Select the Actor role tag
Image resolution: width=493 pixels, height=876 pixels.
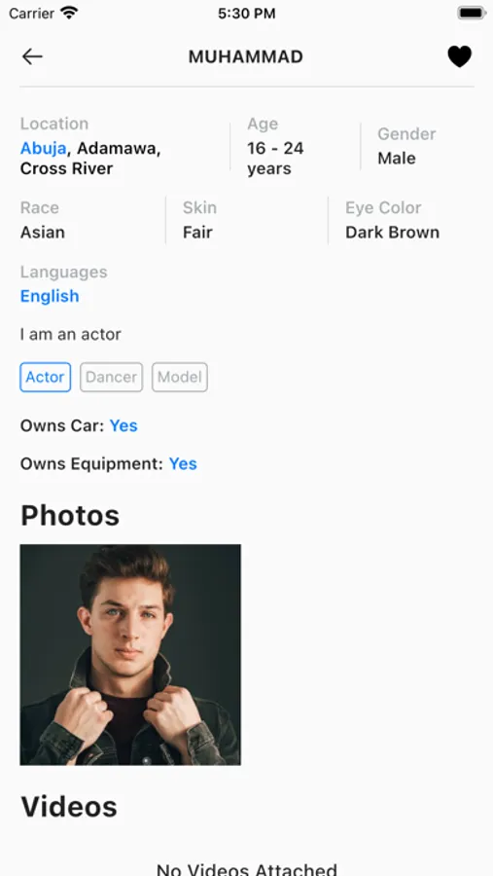coord(46,377)
